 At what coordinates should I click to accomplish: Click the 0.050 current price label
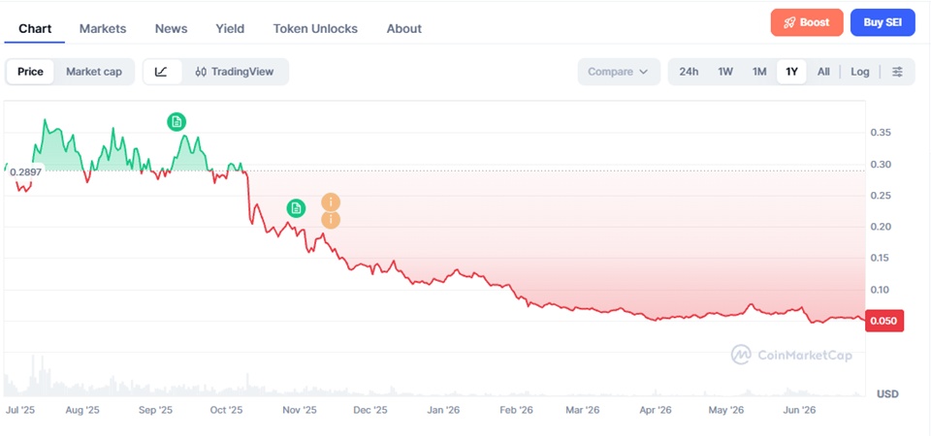(884, 321)
